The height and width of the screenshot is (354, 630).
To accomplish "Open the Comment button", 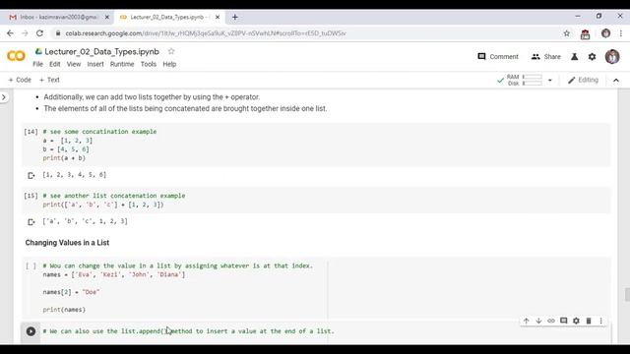I will pyautogui.click(x=498, y=57).
